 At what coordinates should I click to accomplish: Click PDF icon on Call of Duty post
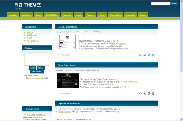[x=149, y=93]
